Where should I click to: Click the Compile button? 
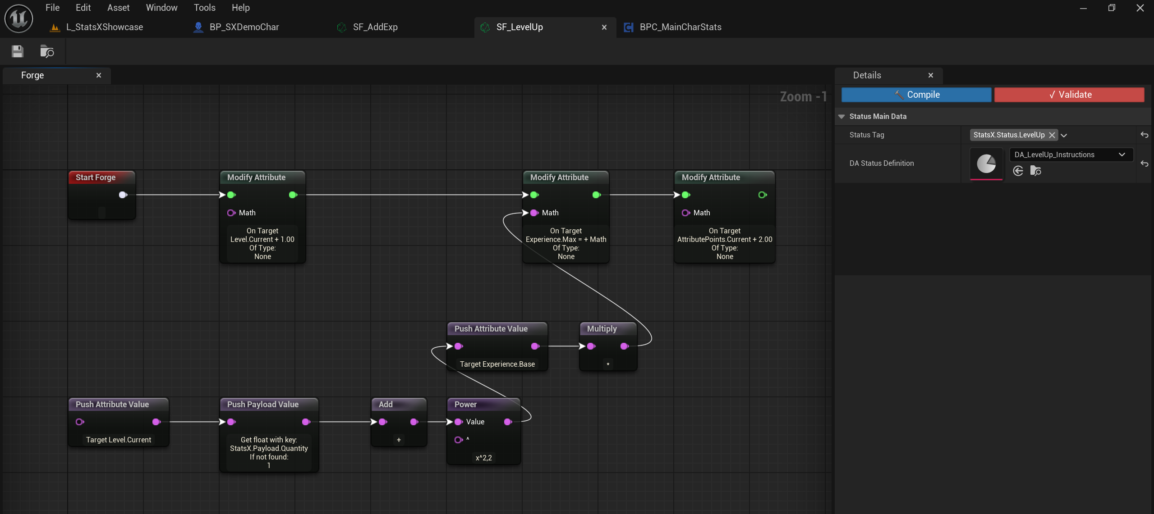916,95
